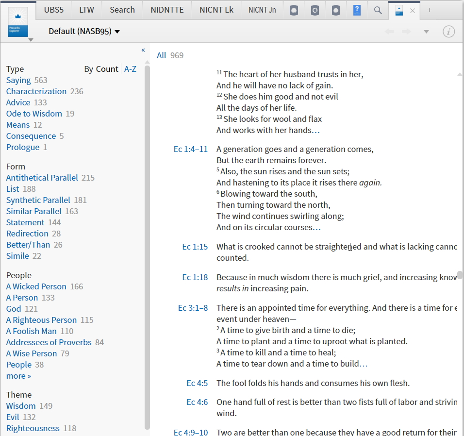
Task: Filter by Statement form
Action: (25, 222)
